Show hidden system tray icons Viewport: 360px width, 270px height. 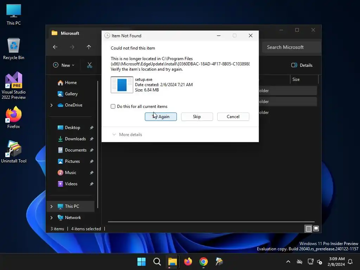click(x=288, y=262)
